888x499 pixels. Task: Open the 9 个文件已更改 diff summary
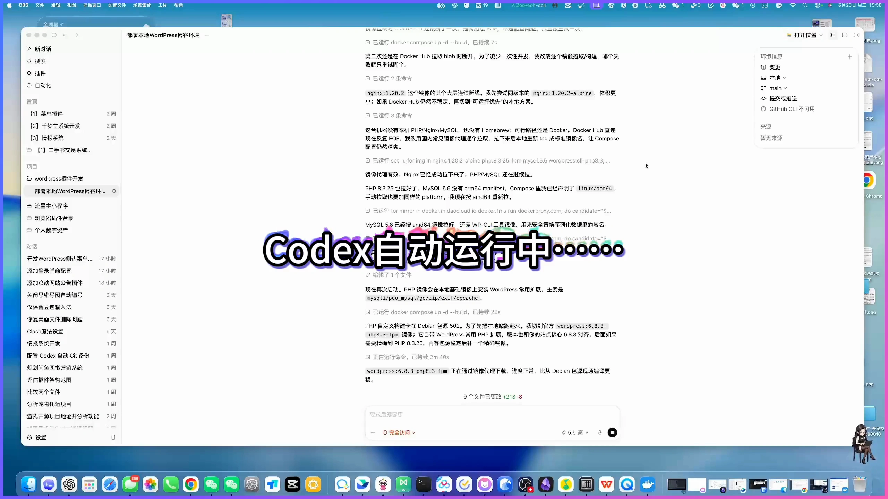point(493,396)
